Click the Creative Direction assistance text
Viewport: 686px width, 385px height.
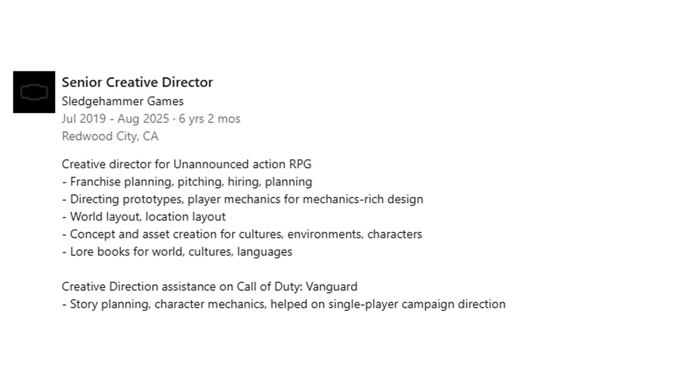pyautogui.click(x=139, y=287)
